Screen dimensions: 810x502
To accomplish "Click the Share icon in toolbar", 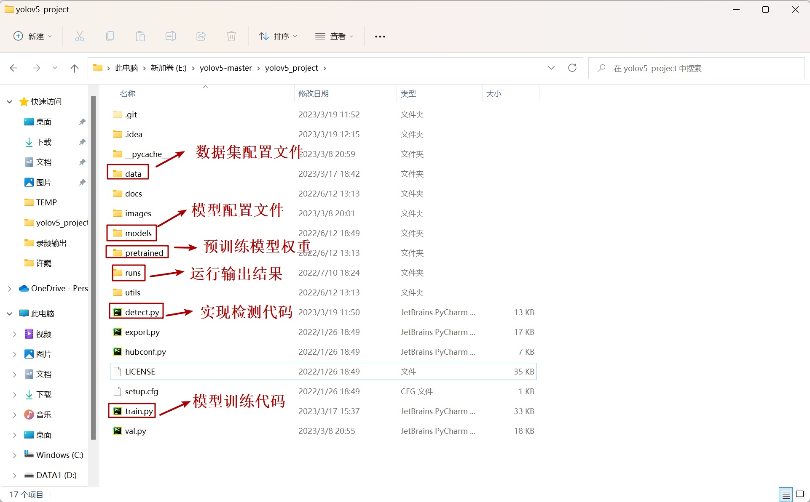I will (201, 36).
